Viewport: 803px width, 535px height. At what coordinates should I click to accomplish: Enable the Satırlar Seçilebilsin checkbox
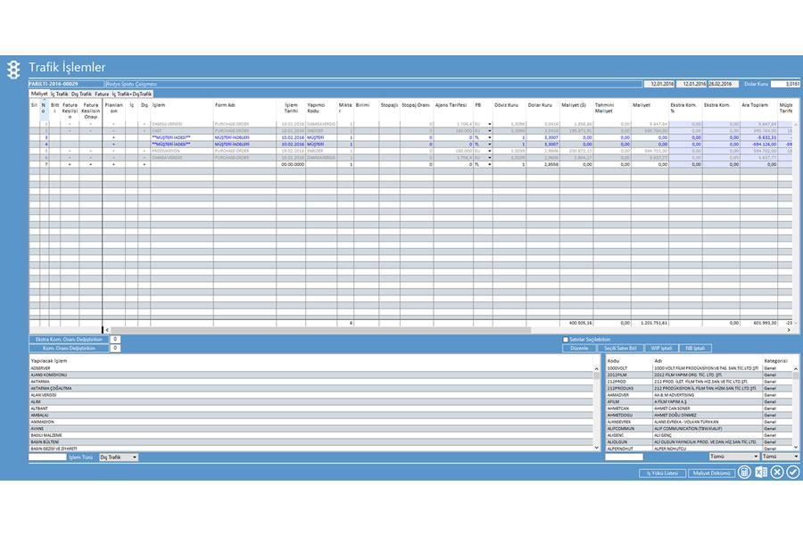[x=566, y=340]
